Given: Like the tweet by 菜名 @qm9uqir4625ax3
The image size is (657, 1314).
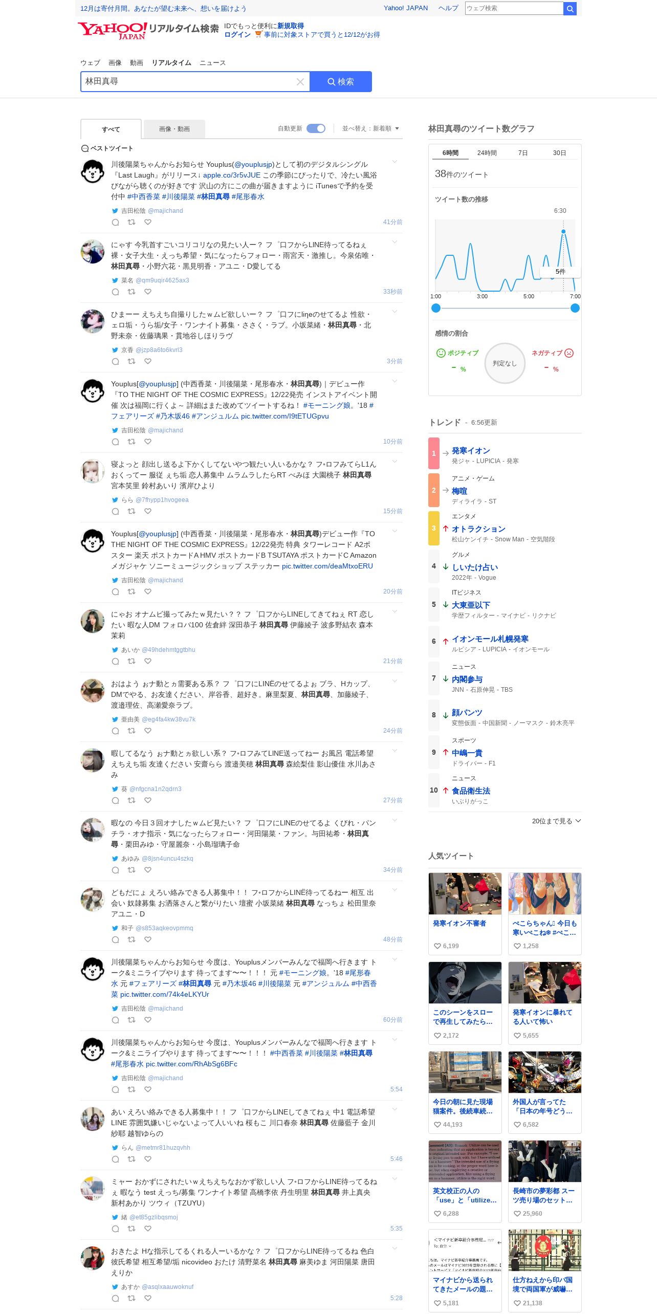Looking at the screenshot, I should (148, 292).
